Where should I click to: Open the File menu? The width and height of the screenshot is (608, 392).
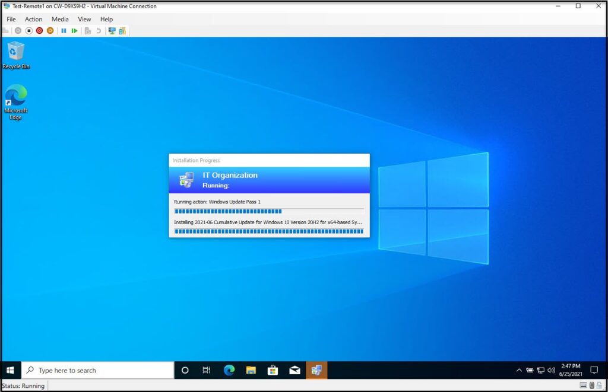(11, 19)
